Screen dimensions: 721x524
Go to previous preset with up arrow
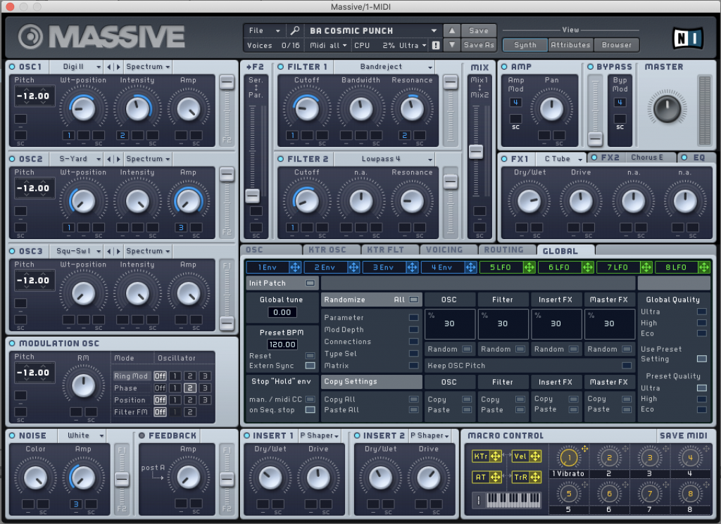pos(451,31)
